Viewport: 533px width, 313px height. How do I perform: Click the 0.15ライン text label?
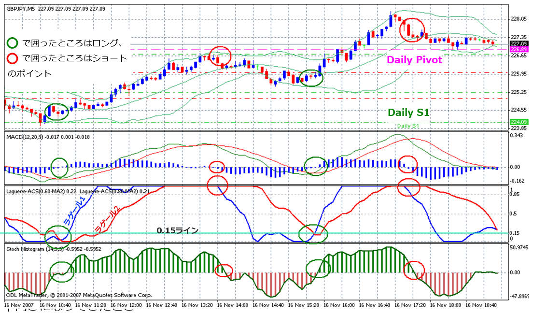pyautogui.click(x=178, y=230)
